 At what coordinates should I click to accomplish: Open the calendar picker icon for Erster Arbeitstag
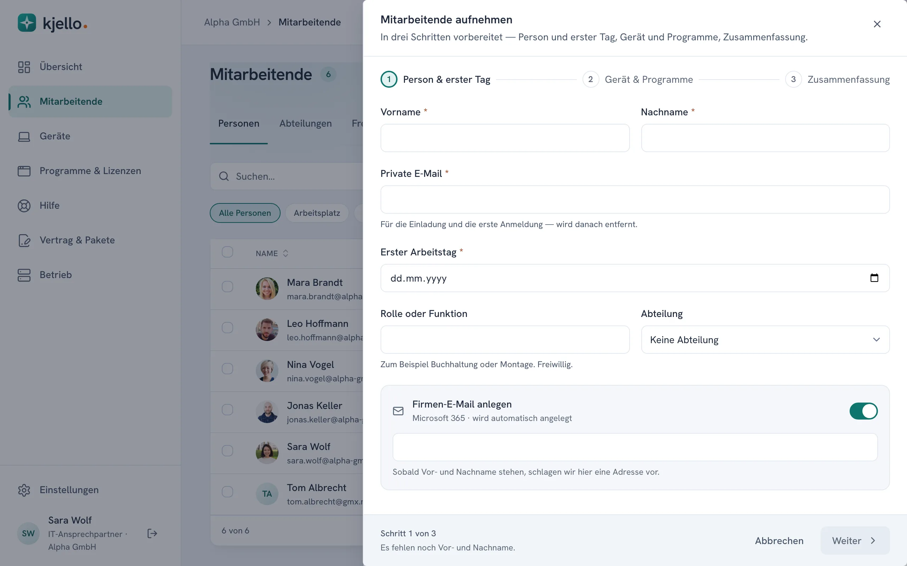click(x=874, y=278)
